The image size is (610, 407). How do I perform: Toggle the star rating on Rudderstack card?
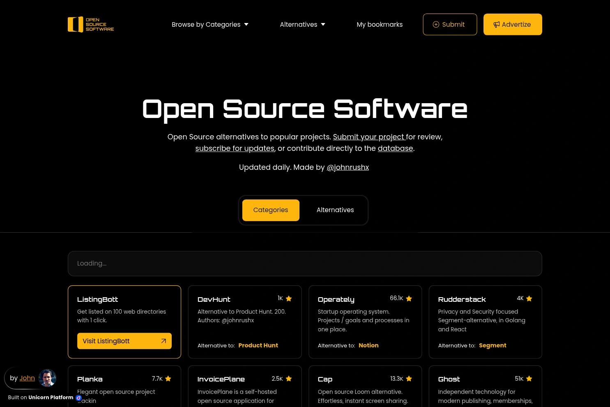tap(529, 298)
